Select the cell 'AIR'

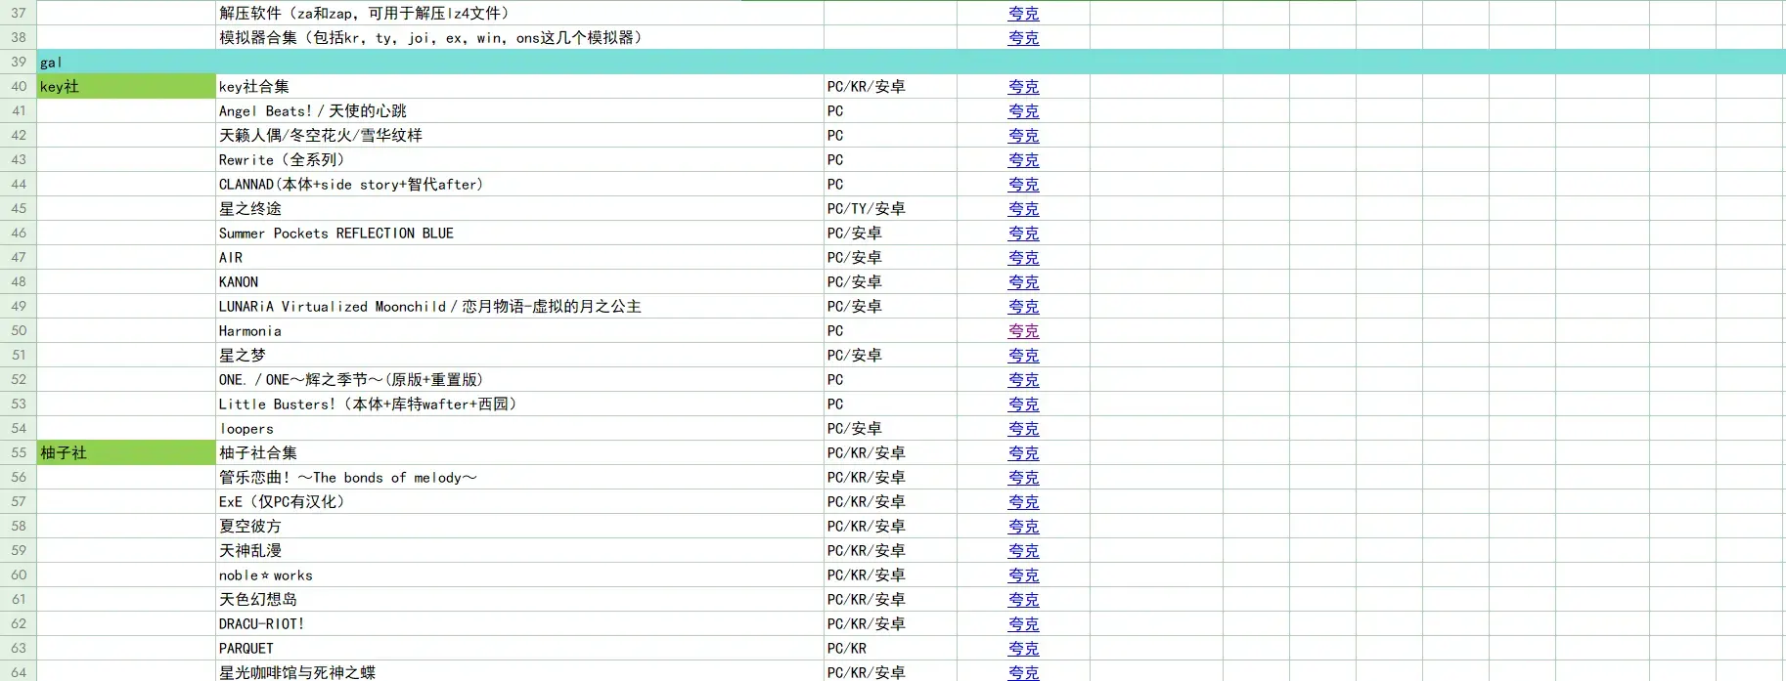[x=519, y=257]
